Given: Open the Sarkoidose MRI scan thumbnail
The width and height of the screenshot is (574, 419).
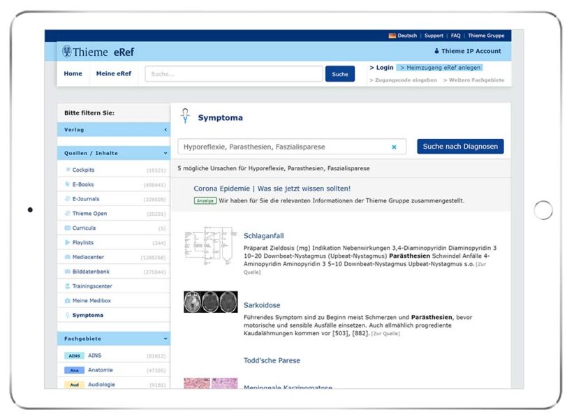Looking at the screenshot, I should [x=210, y=302].
